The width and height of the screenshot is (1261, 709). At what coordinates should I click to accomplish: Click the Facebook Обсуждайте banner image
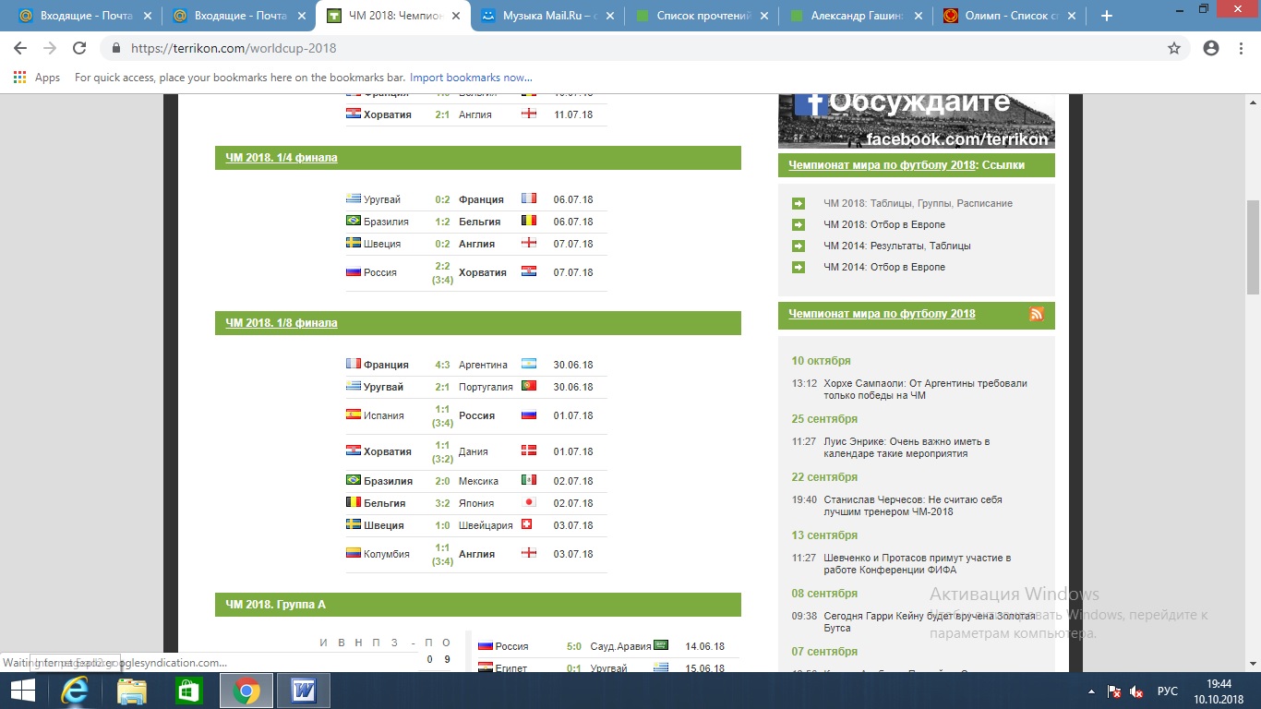pos(917,120)
